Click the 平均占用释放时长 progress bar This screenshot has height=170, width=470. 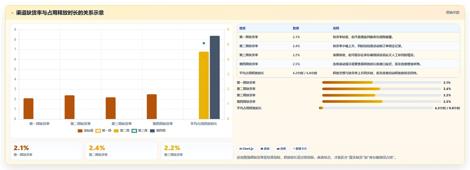(376, 108)
